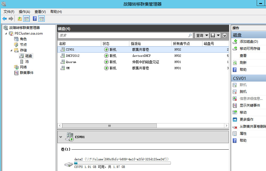Click 属性 in the CSV01 actions

tap(243, 134)
